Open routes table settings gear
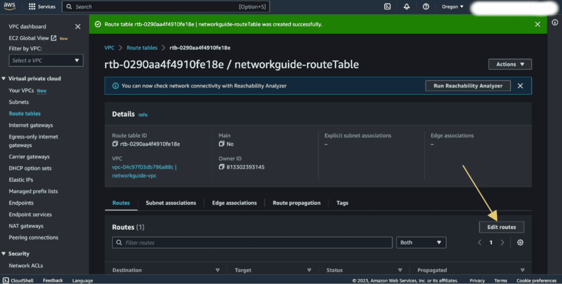The width and height of the screenshot is (562, 284). (x=520, y=243)
